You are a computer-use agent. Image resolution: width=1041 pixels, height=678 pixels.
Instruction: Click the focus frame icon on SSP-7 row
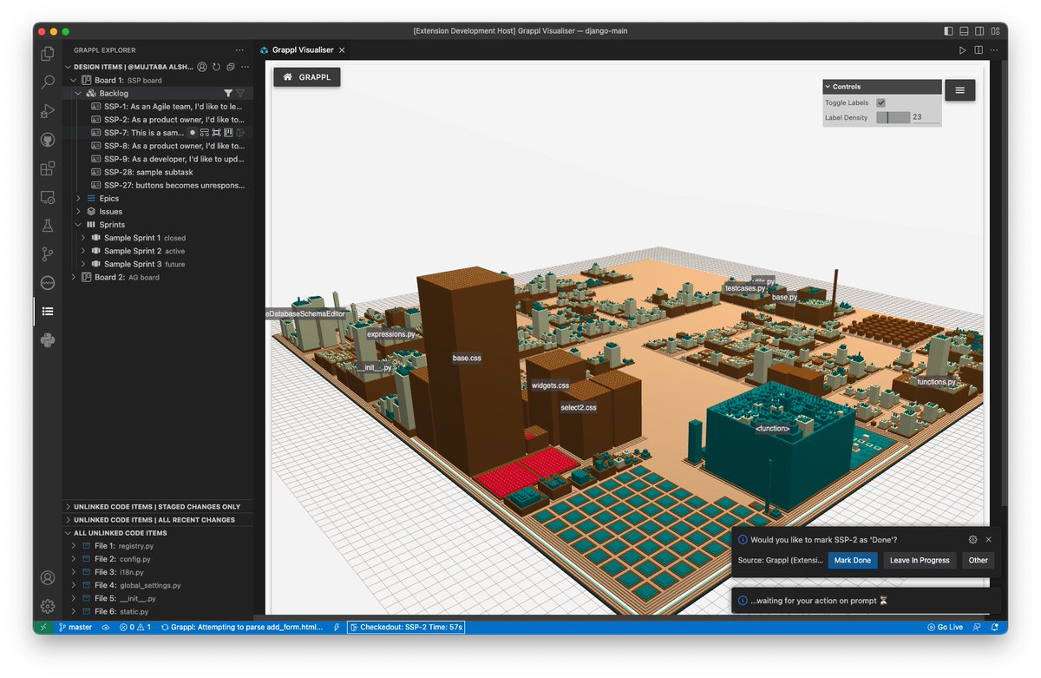[216, 133]
